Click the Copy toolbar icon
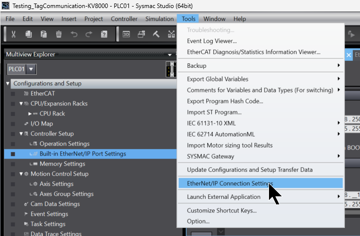Viewport: 360px width, 236px height. (x=29, y=34)
